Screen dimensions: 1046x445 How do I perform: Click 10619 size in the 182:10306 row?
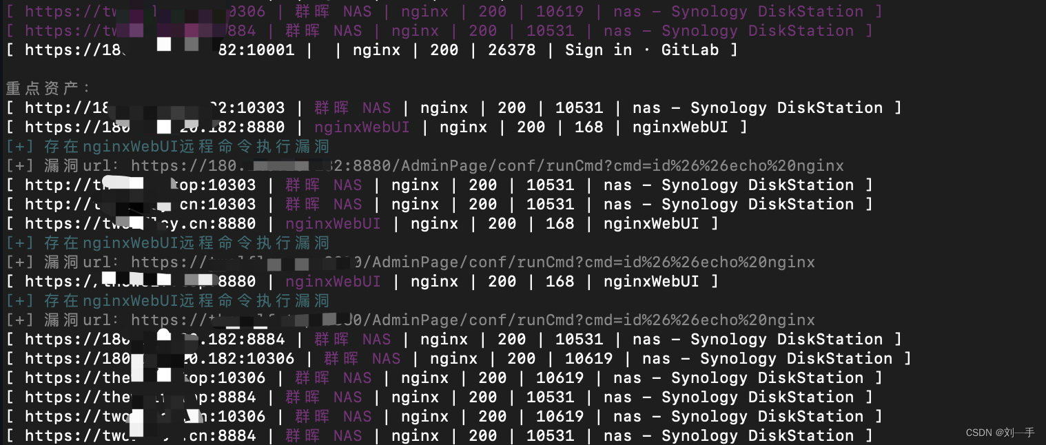pos(588,359)
